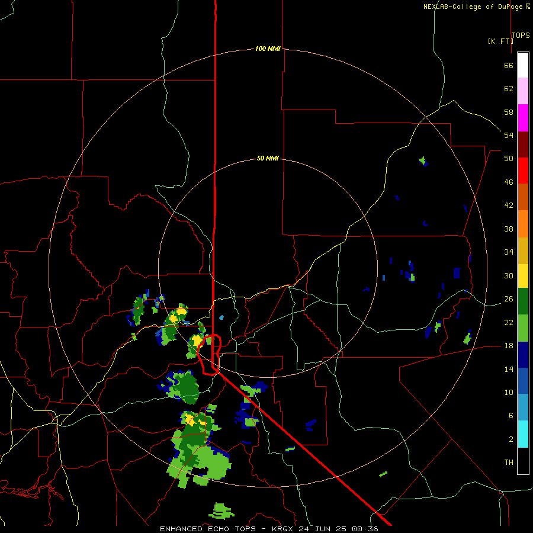Click the '10' legend value
This screenshot has height=533, width=533.
point(509,392)
